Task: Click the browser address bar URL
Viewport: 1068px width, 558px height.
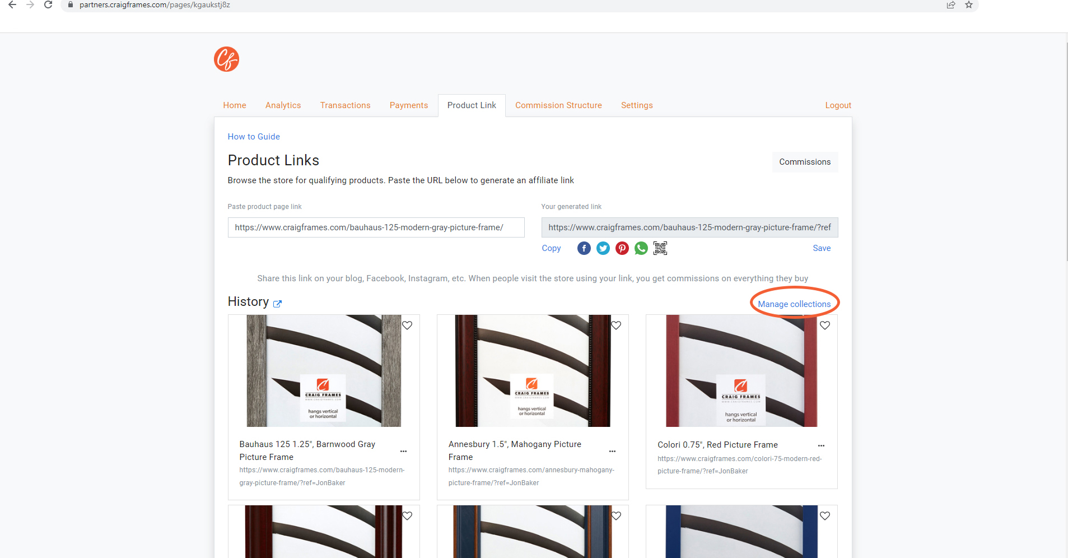Action: point(155,5)
